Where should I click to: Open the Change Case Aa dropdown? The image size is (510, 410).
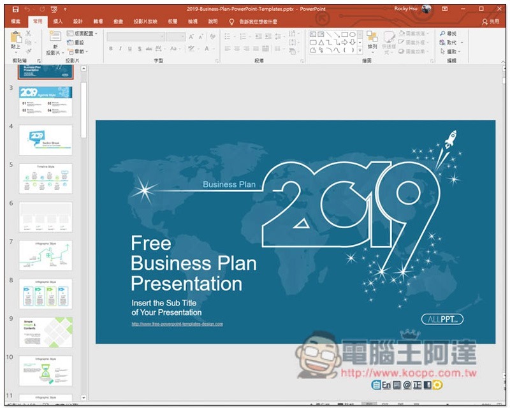click(175, 48)
